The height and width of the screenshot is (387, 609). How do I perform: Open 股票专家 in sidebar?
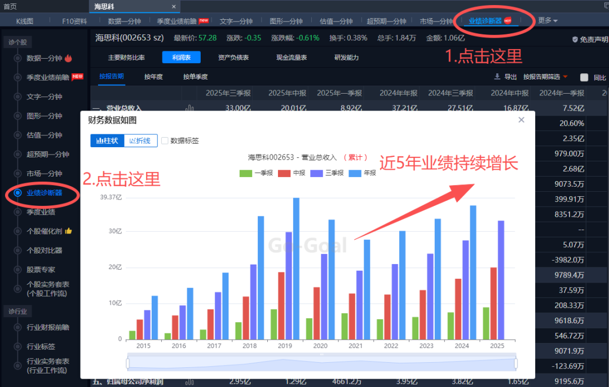pyautogui.click(x=41, y=270)
